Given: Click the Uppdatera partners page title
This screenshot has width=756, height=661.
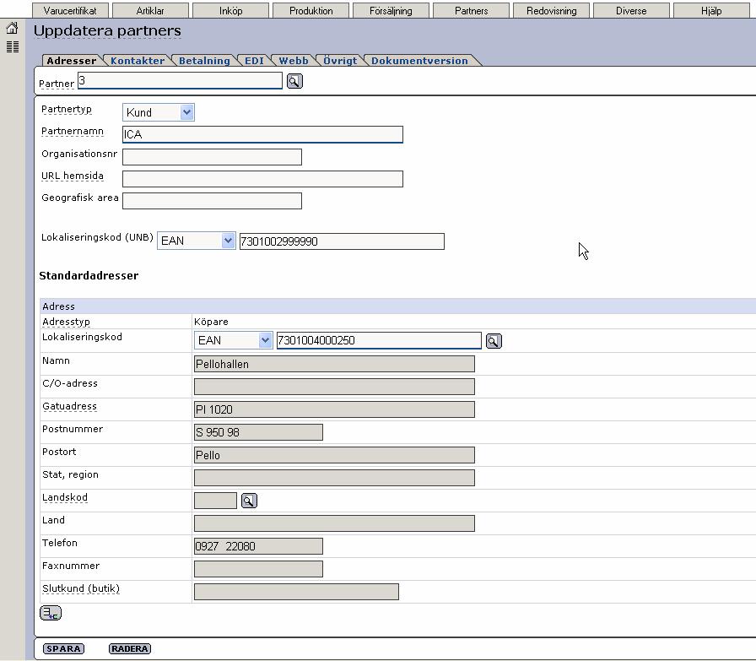Looking at the screenshot, I should click(x=107, y=31).
